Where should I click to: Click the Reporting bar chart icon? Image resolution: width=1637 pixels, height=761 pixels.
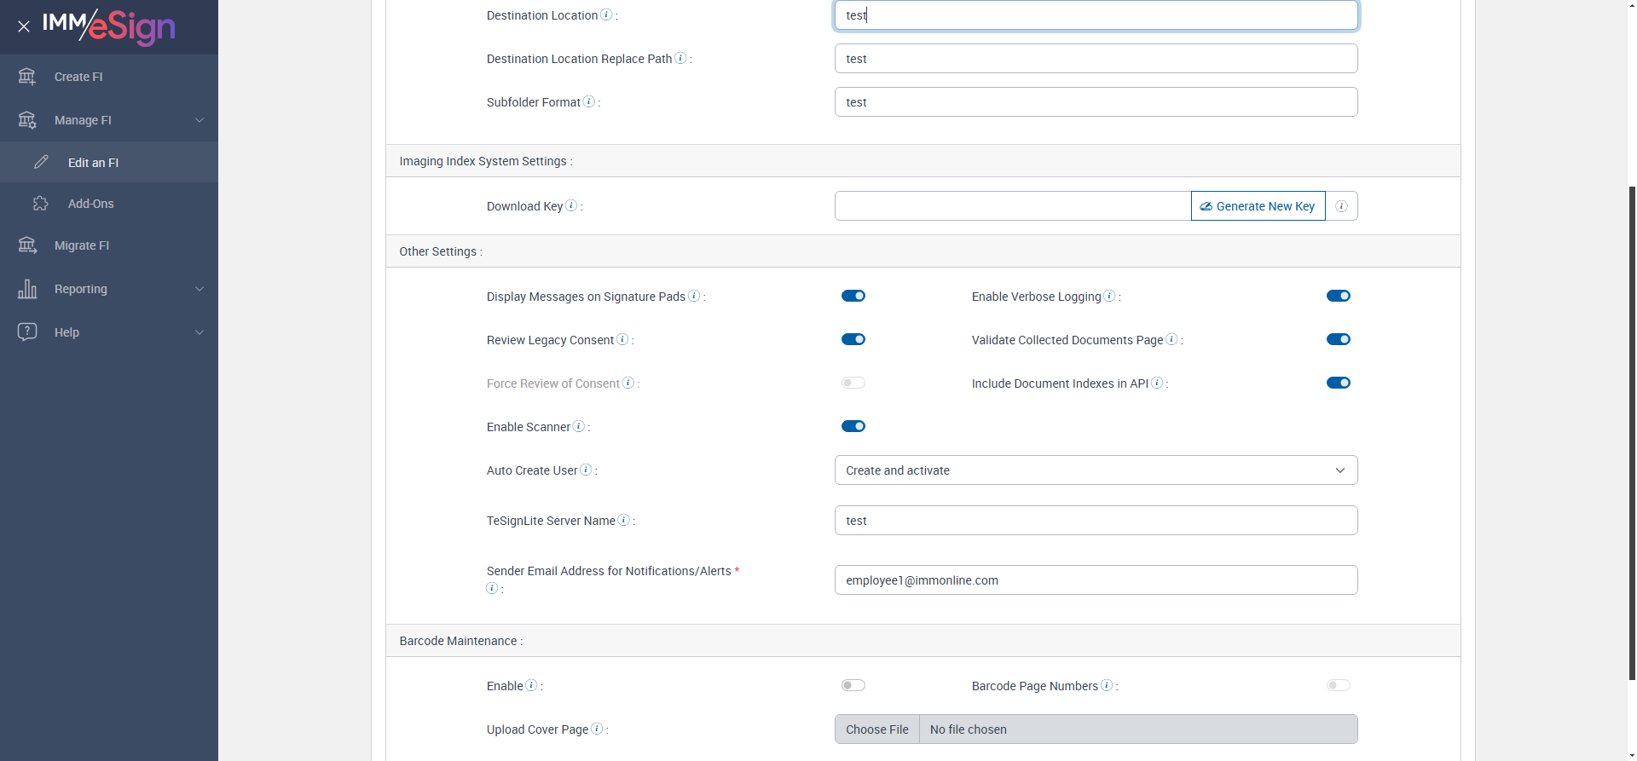point(27,289)
